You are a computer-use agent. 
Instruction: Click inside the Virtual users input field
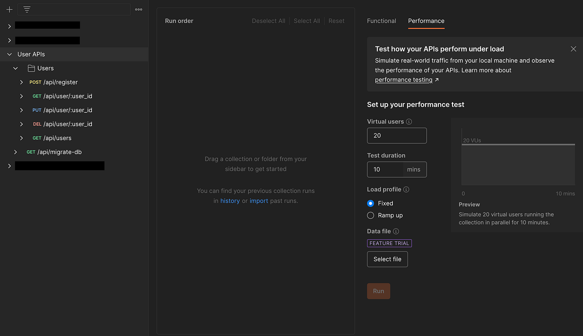coord(397,135)
